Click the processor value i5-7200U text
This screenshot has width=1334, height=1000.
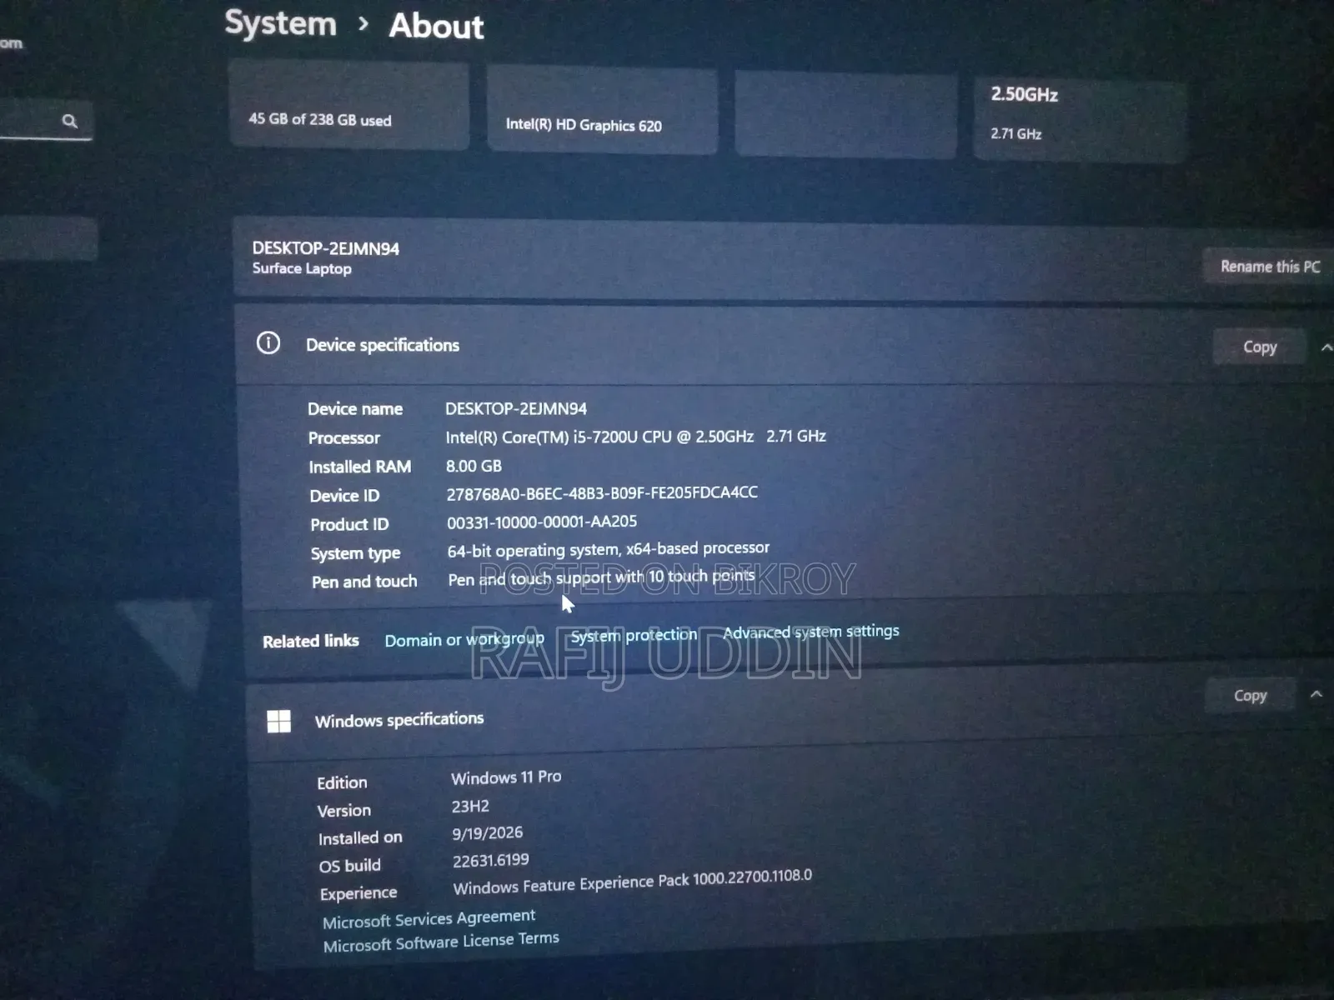[635, 437]
